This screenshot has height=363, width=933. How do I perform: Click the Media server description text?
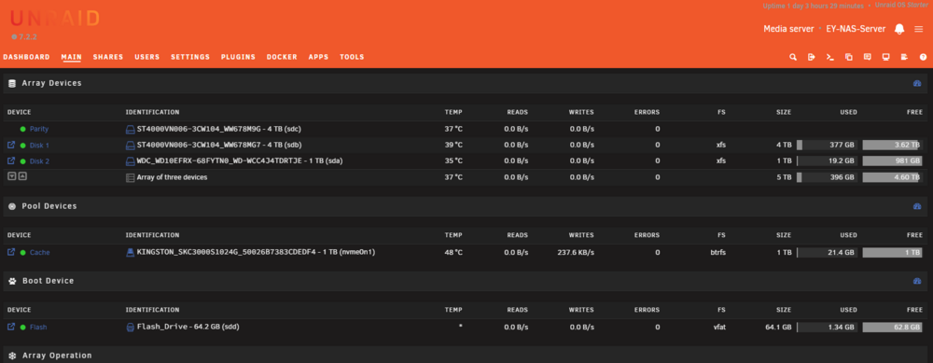(x=788, y=29)
